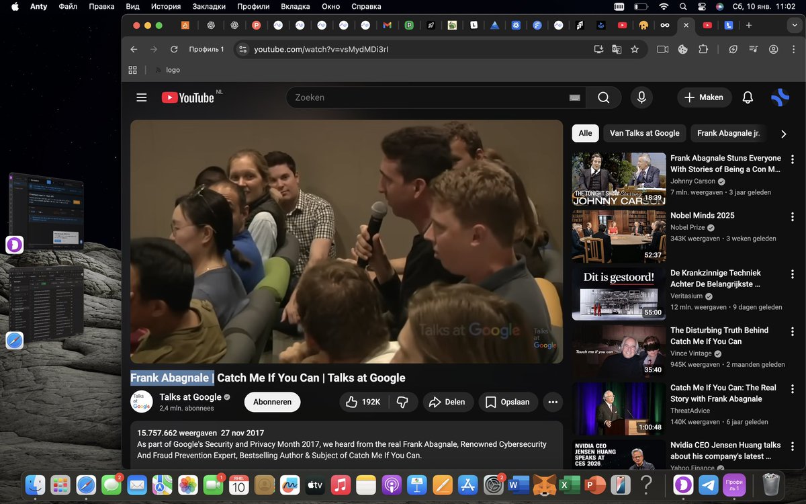
Task: Open options menu for Johnny Carson video
Action: click(793, 159)
